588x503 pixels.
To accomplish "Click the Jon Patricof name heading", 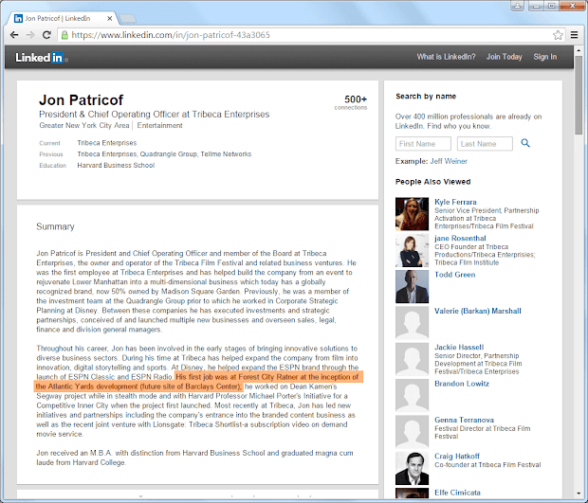I will [x=81, y=100].
